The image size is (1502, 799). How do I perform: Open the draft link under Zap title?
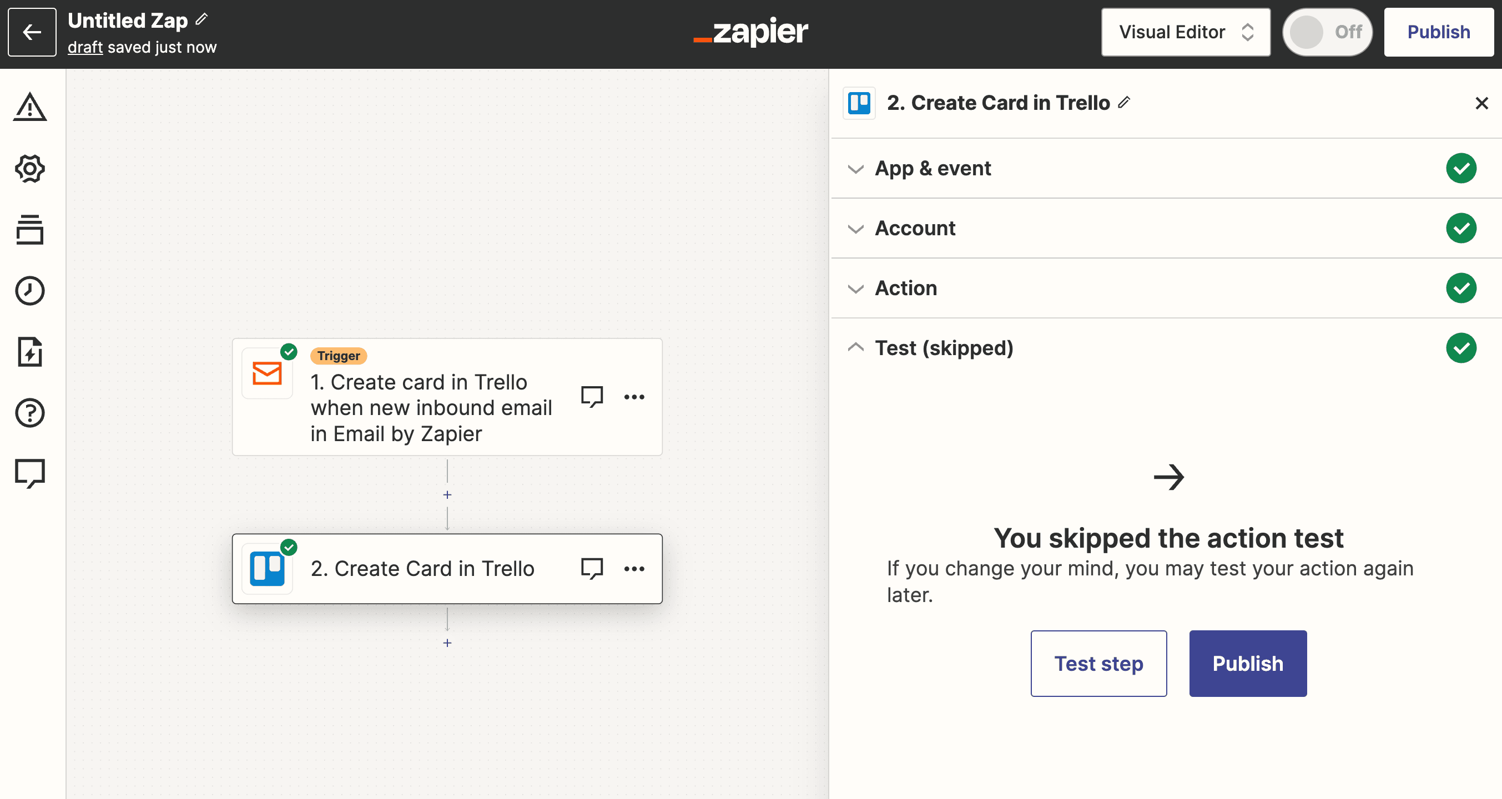pos(85,47)
